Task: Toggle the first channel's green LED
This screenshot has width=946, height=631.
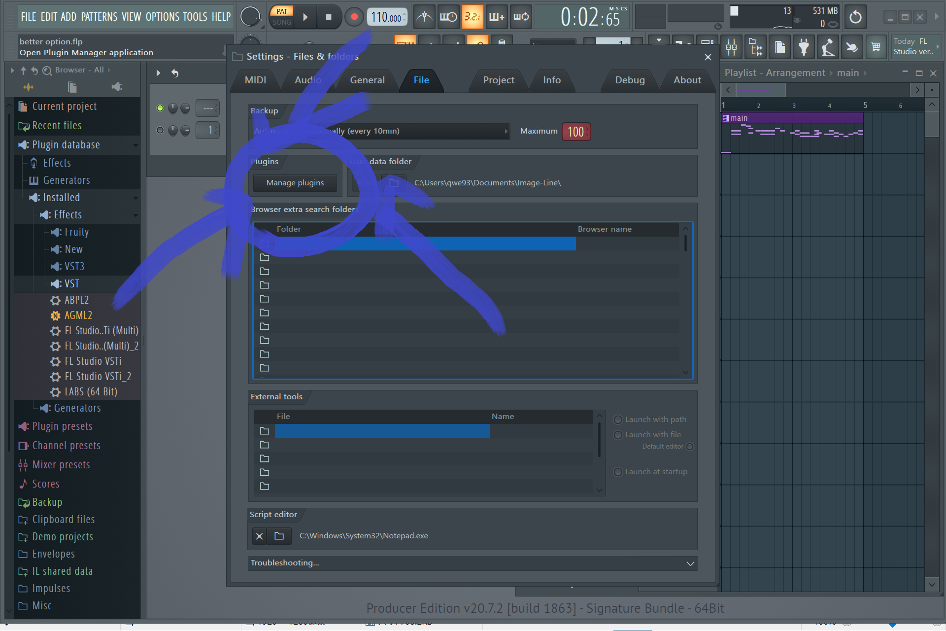Action: [x=160, y=108]
